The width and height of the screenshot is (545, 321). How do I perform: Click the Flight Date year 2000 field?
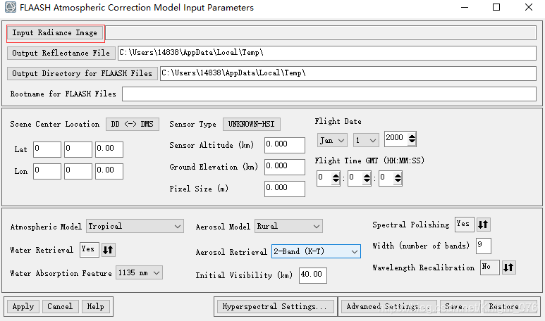(396, 139)
